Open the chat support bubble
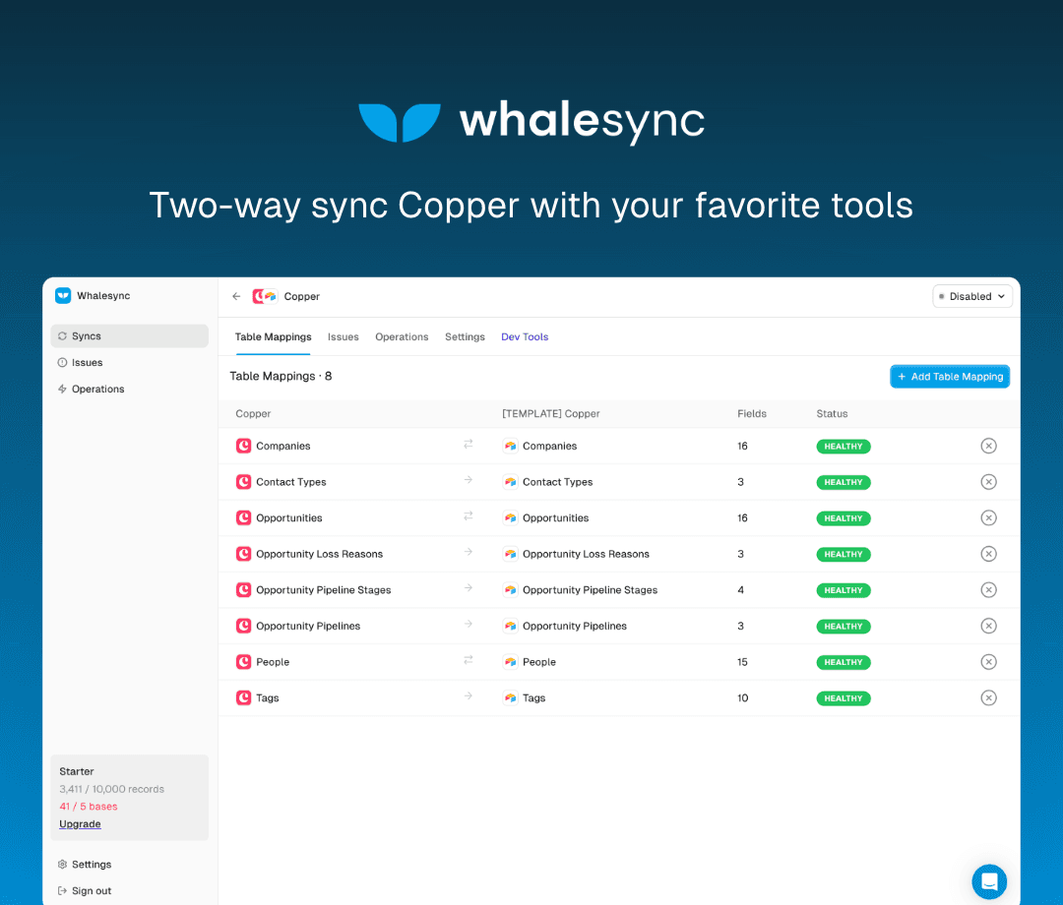The height and width of the screenshot is (905, 1063). pyautogui.click(x=989, y=881)
